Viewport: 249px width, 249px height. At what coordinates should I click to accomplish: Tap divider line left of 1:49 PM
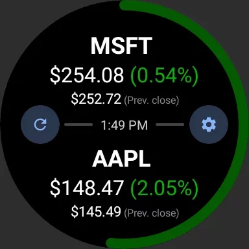78,124
